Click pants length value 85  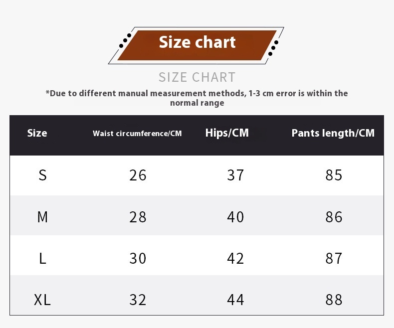click(334, 175)
